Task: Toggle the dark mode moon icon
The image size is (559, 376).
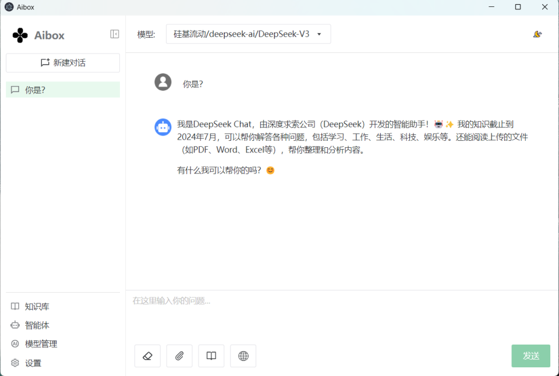Action: point(537,34)
